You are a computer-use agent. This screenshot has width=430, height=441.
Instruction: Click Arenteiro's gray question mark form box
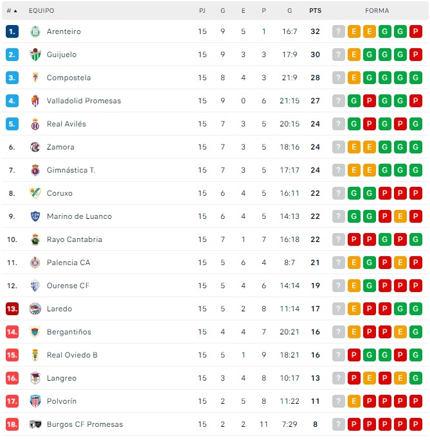coord(339,31)
